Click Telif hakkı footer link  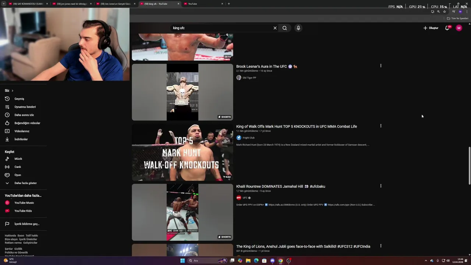[32, 236]
